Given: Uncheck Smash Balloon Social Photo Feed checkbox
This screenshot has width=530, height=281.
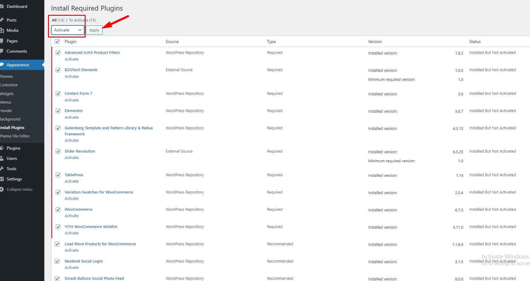Looking at the screenshot, I should 57,279.
